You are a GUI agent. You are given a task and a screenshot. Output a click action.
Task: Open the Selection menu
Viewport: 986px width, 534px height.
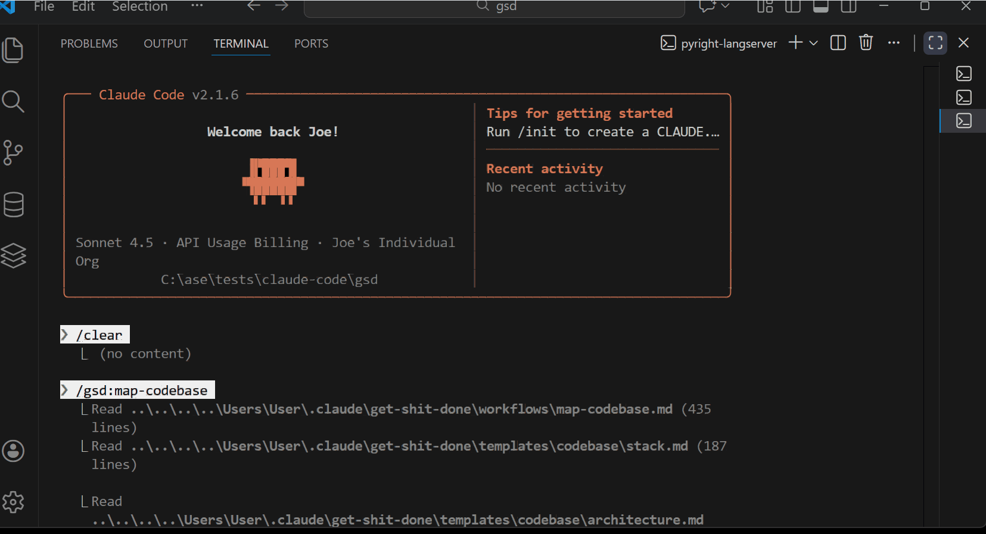pyautogui.click(x=140, y=7)
